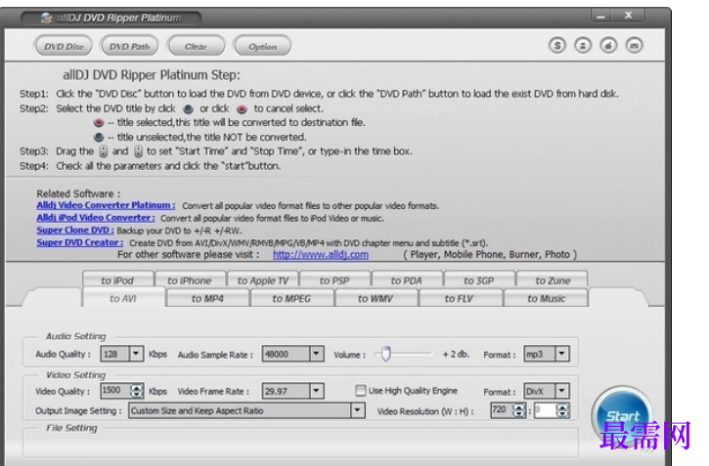The height and width of the screenshot is (466, 709).
Task: Open Alldj iPod Video Converter link
Action: (x=96, y=218)
